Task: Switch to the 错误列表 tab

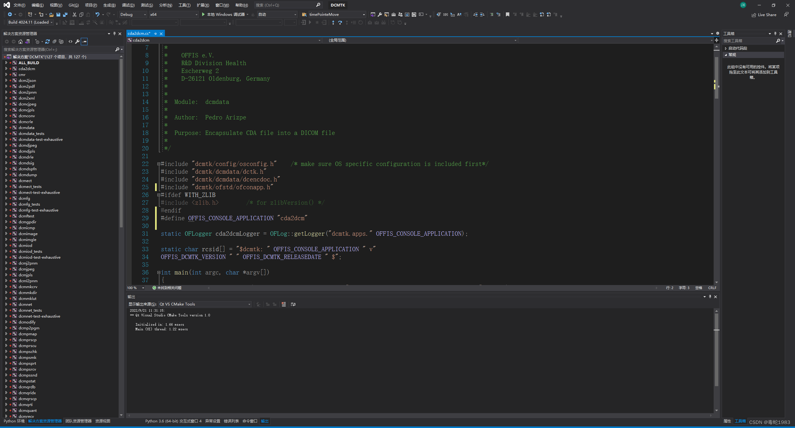Action: click(x=231, y=421)
